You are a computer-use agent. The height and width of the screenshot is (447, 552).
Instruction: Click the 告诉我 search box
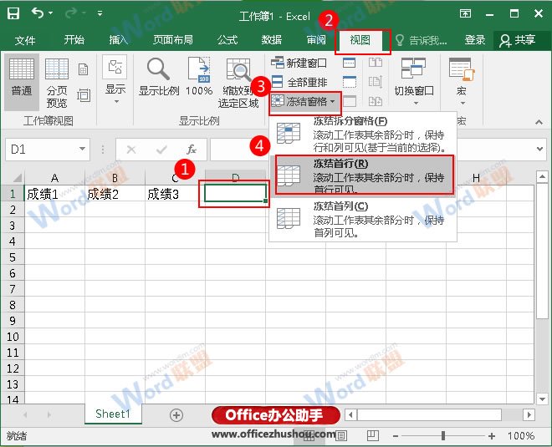pyautogui.click(x=422, y=40)
